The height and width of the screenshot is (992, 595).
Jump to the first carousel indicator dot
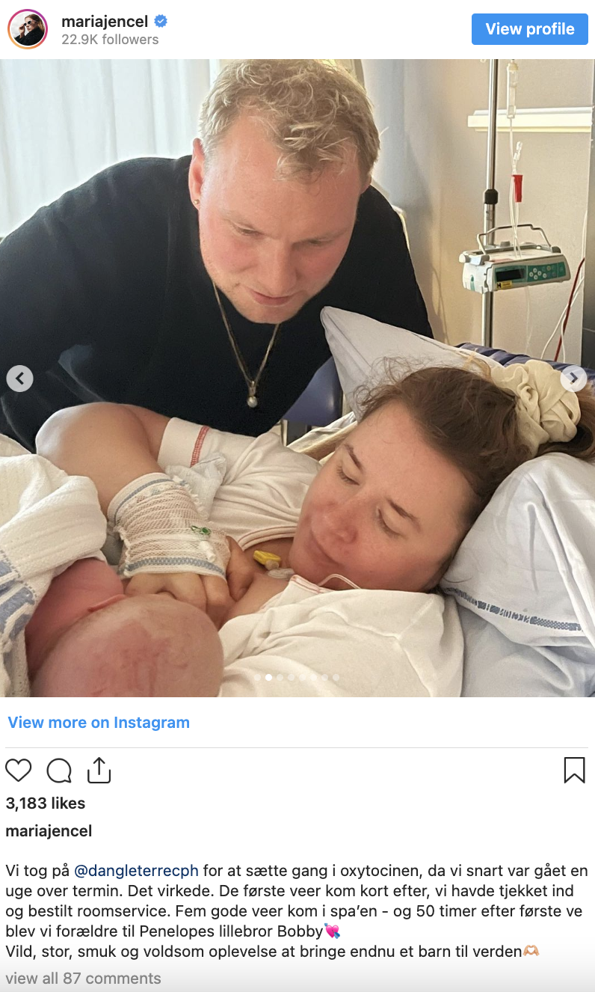tap(257, 677)
